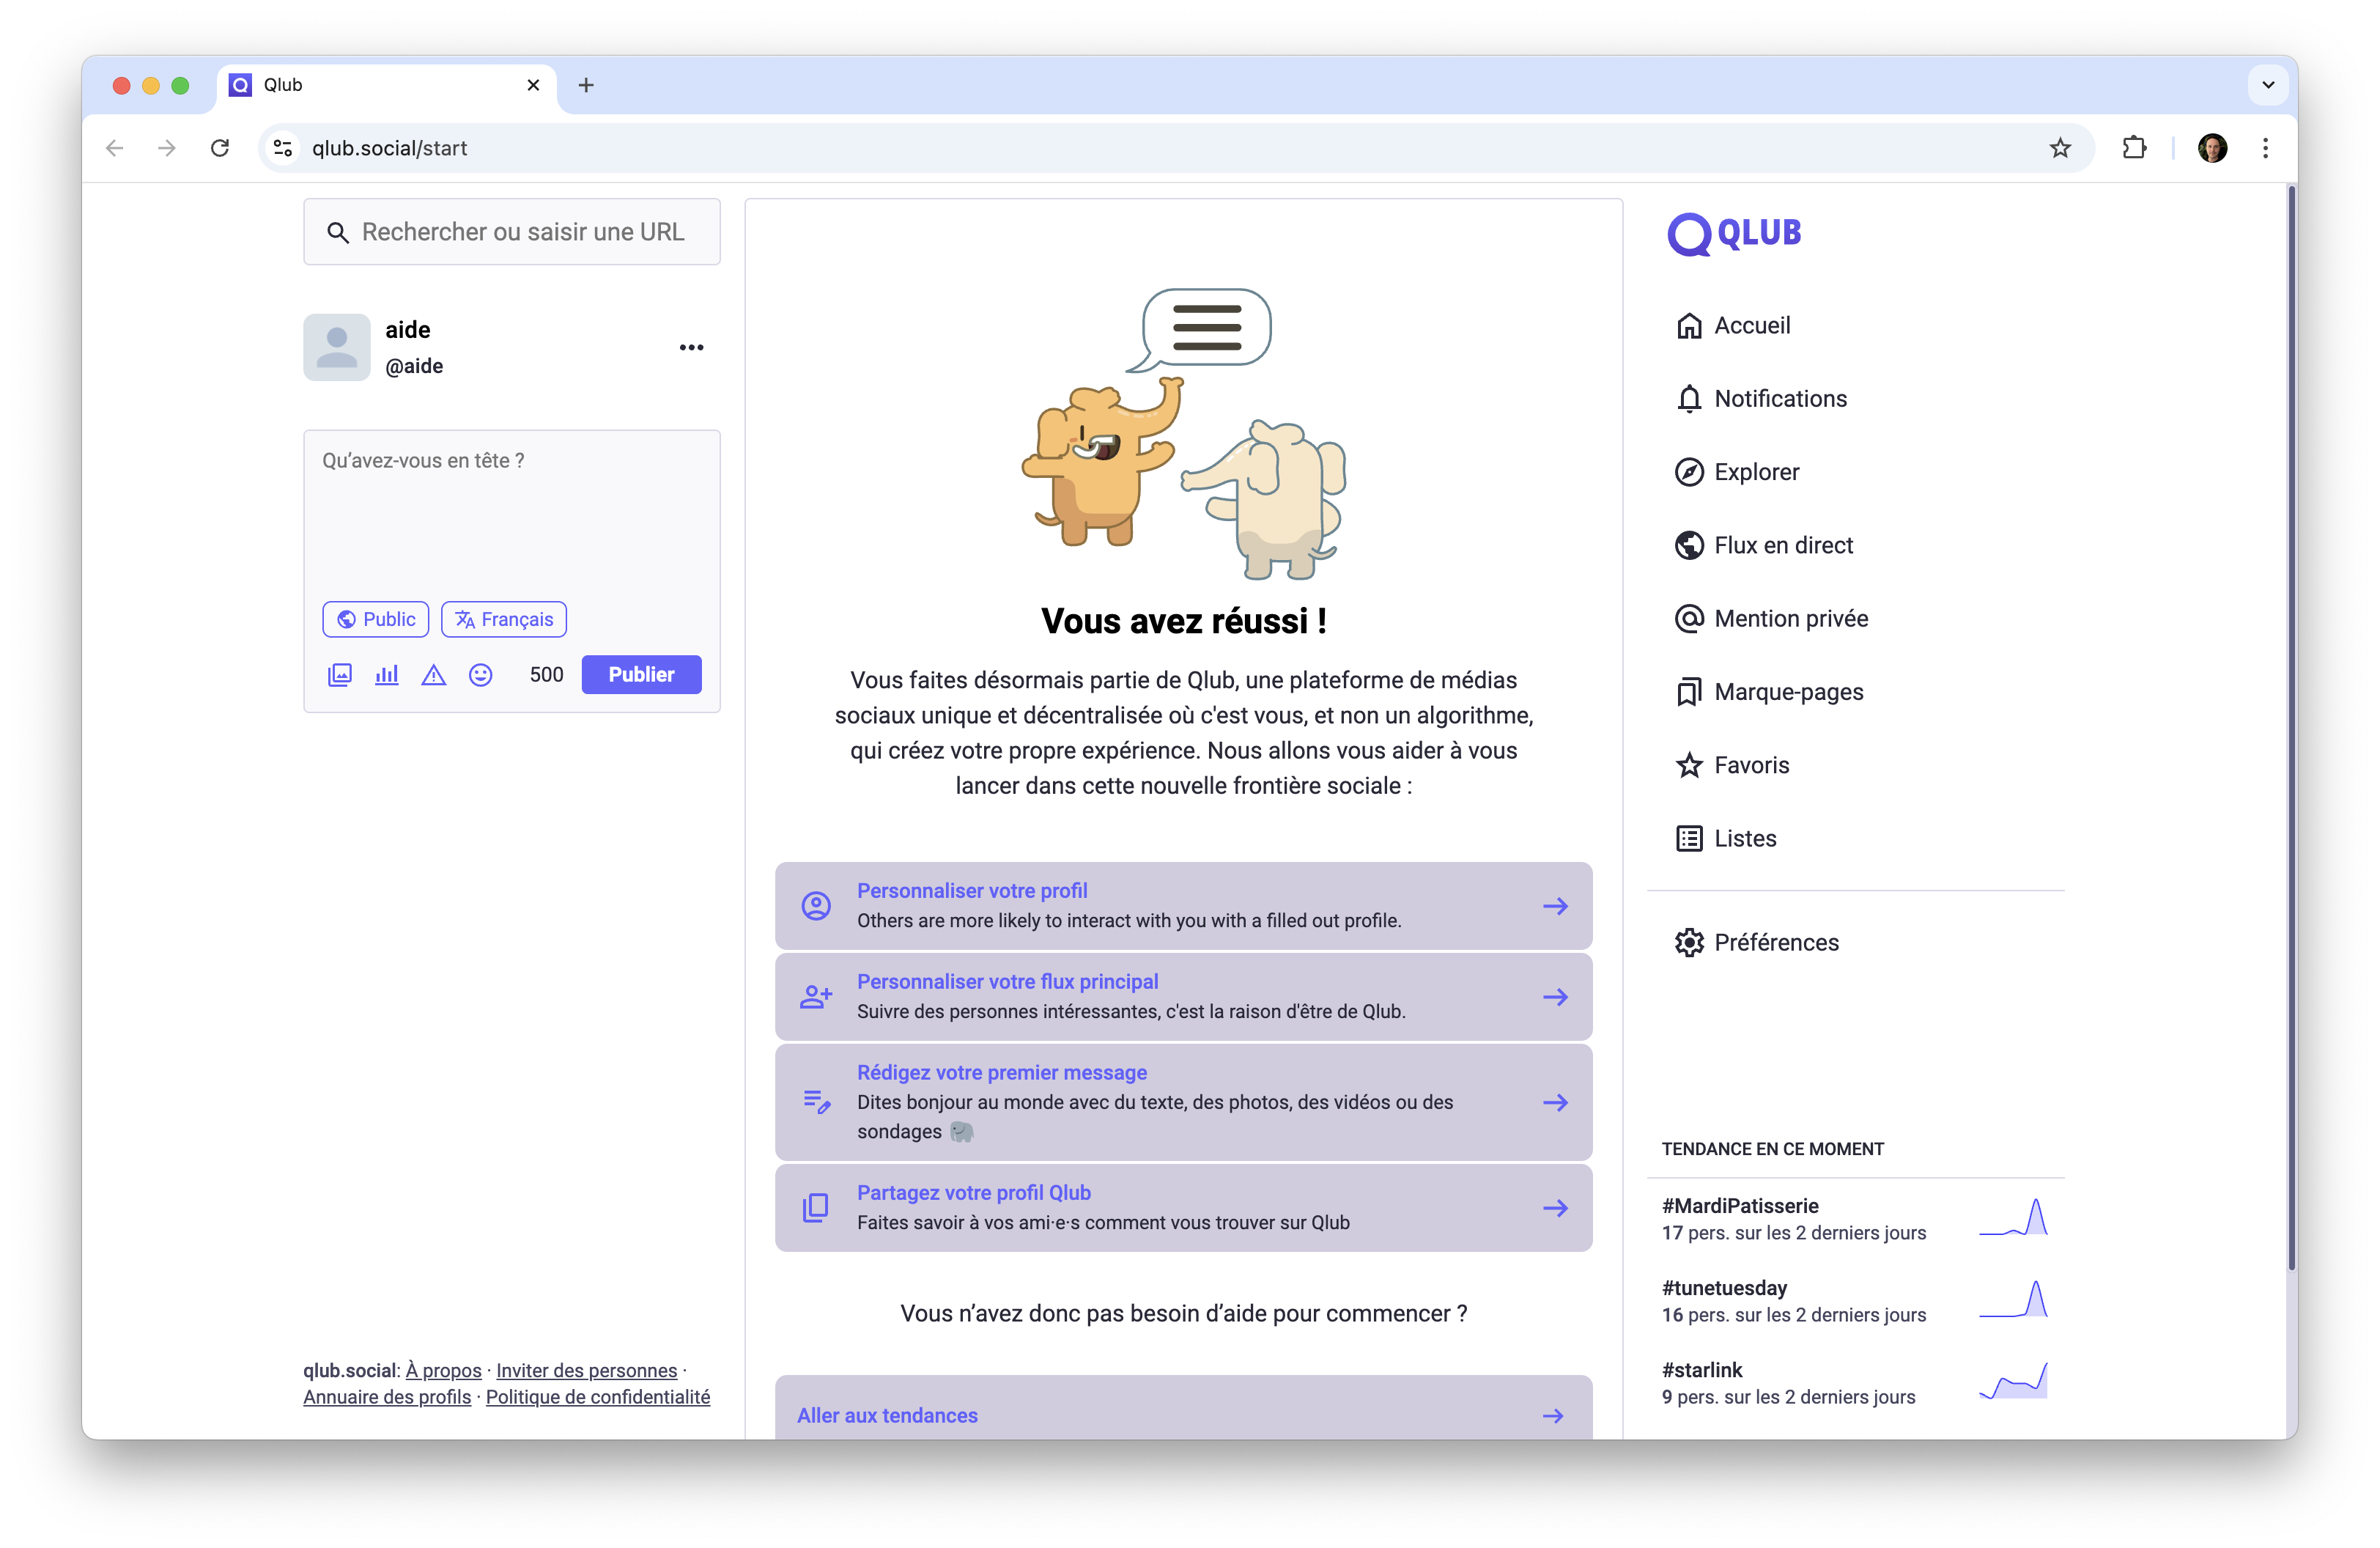Image resolution: width=2380 pixels, height=1548 pixels.
Task: Focus the Rechercher ou saisir une URL field
Action: 512,232
